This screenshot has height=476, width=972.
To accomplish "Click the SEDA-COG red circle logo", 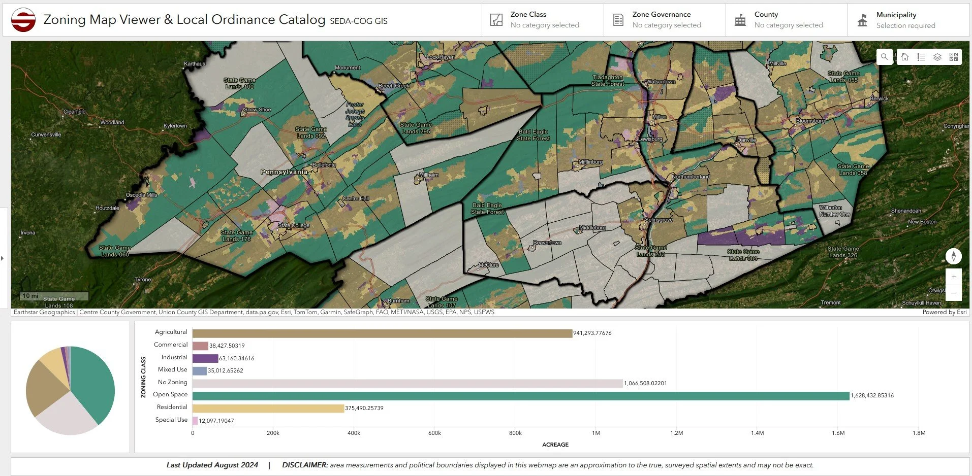I will click(x=23, y=20).
